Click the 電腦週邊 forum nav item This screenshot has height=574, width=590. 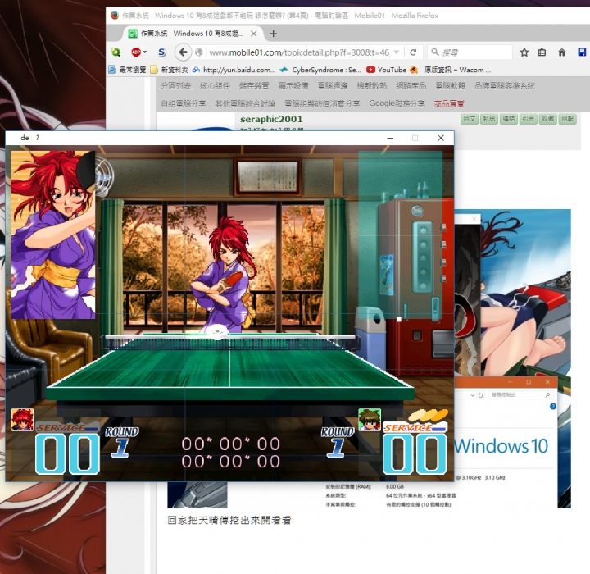pos(333,86)
